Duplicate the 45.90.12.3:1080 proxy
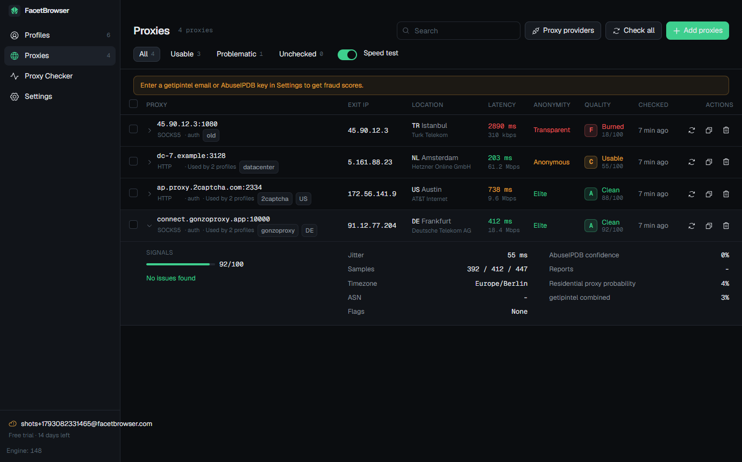742x462 pixels. (709, 130)
